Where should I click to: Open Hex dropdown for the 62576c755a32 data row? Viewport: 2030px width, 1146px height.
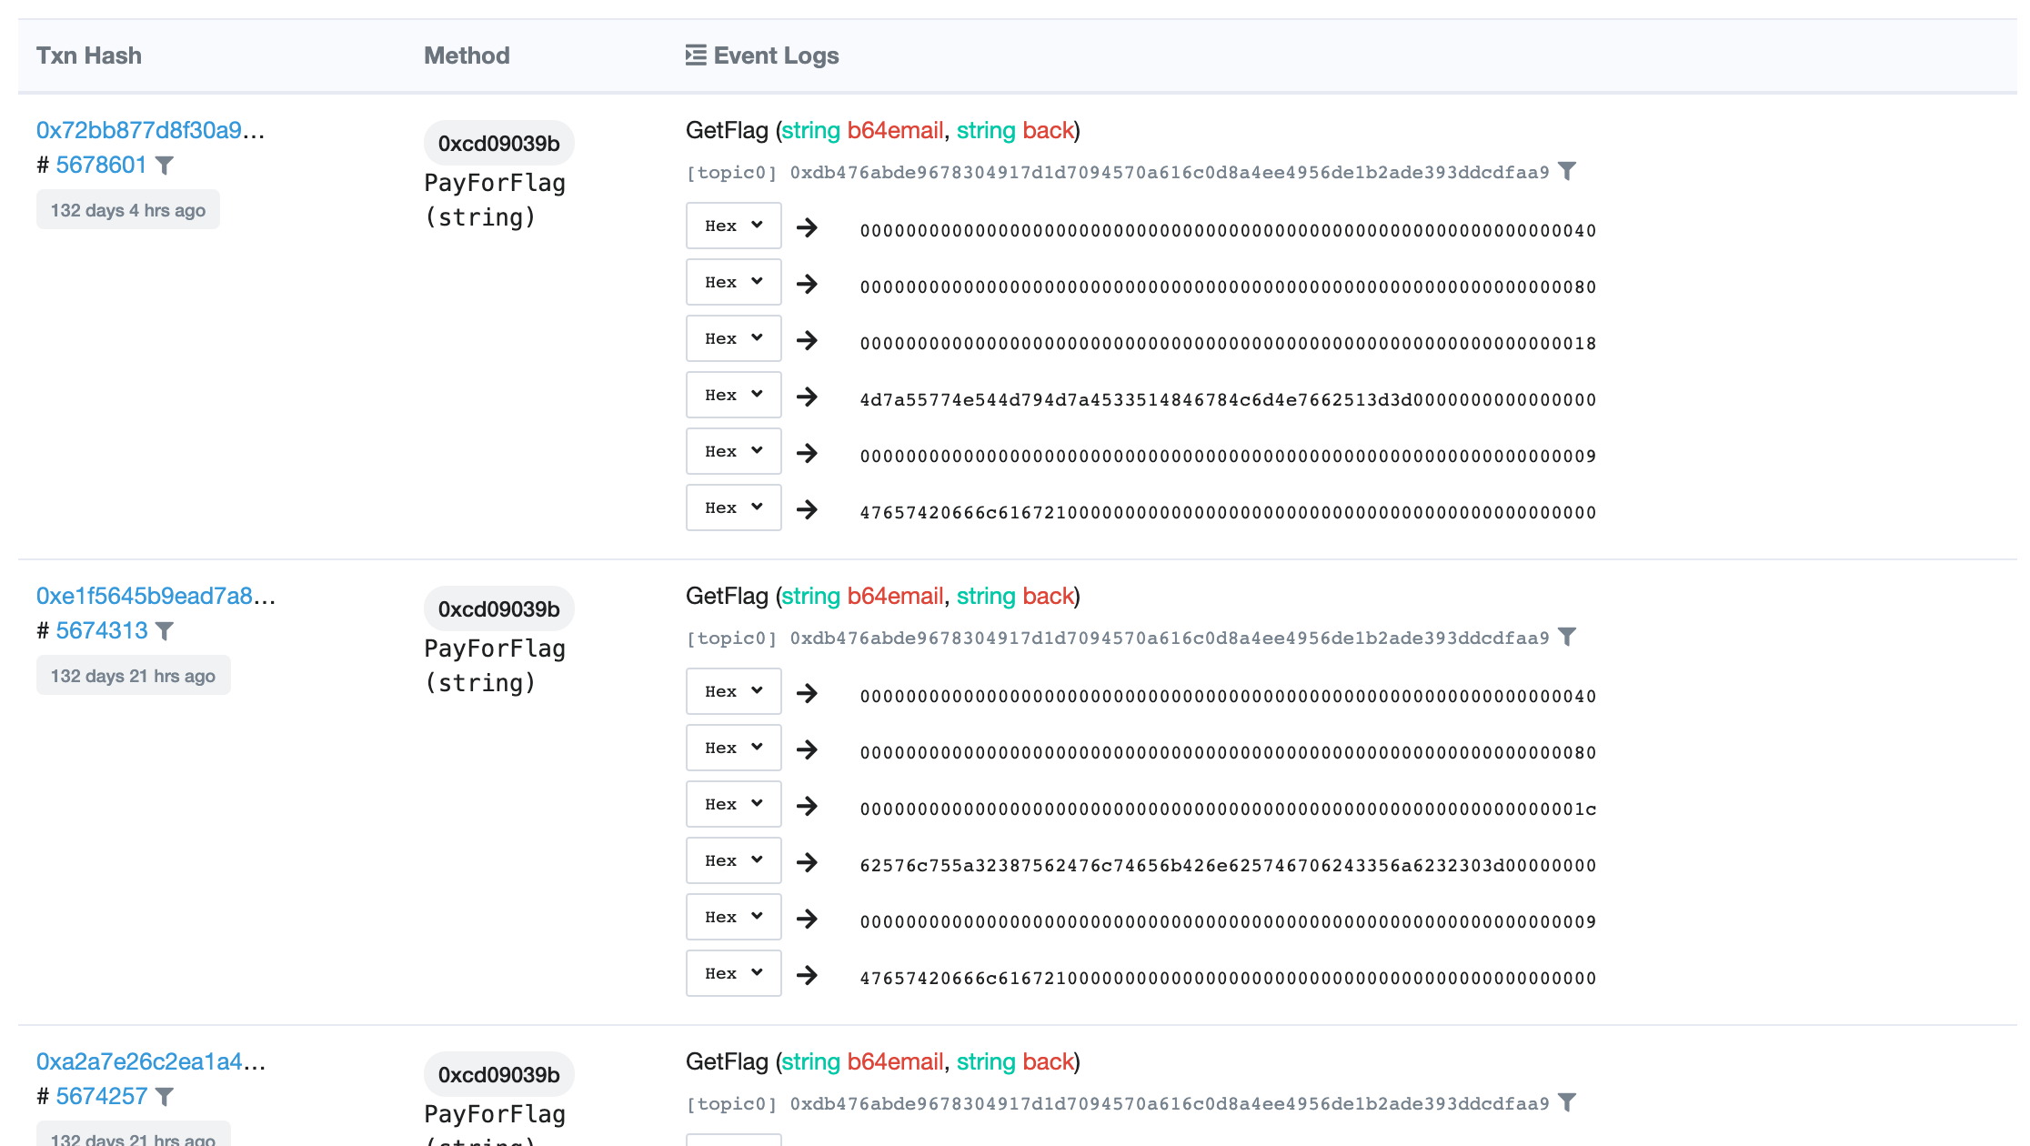coord(733,860)
